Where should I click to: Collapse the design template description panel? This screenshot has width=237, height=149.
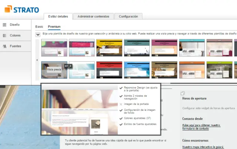point(38,34)
